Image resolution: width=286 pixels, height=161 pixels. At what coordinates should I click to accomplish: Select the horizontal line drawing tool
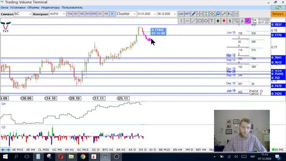click(x=187, y=21)
